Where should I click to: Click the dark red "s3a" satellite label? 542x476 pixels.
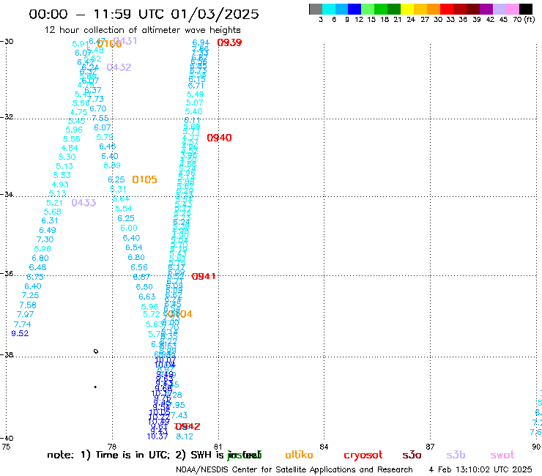[412, 455]
